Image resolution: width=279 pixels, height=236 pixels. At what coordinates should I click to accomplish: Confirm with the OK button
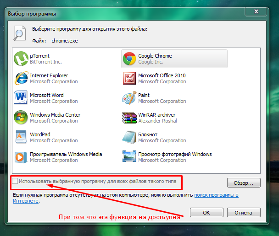(x=206, y=212)
